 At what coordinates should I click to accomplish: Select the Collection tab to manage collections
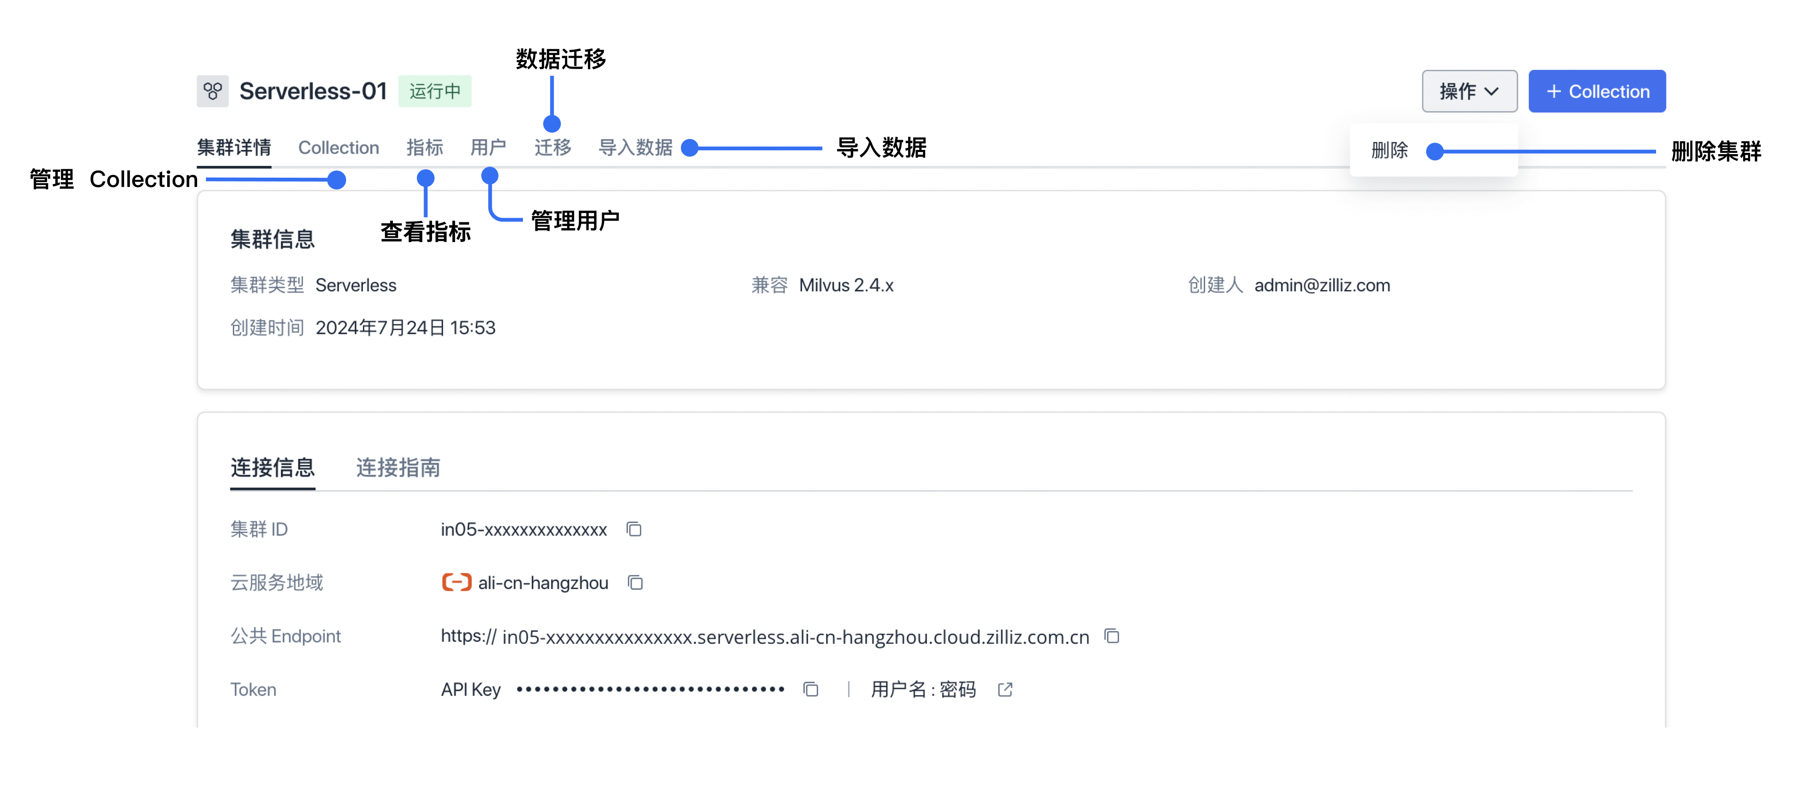(x=338, y=146)
